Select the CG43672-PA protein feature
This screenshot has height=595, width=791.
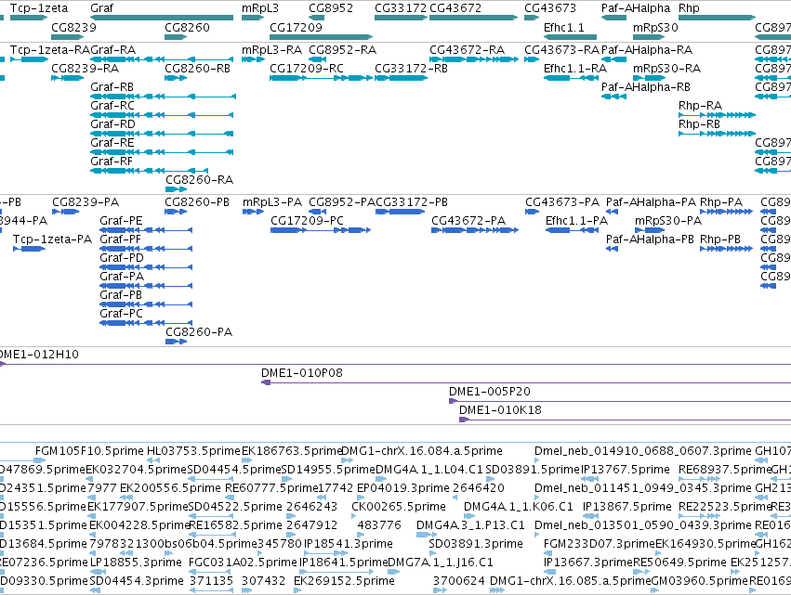475,230
